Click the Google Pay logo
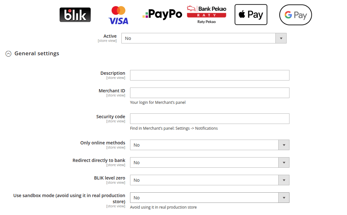The height and width of the screenshot is (215, 347). click(x=295, y=15)
